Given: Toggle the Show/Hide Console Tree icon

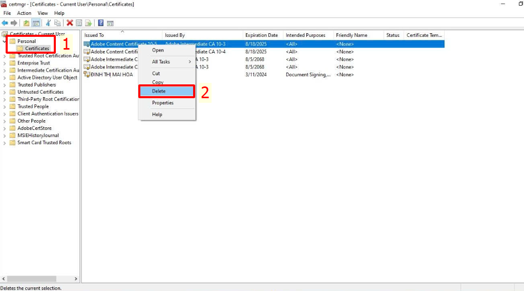Looking at the screenshot, I should [36, 23].
